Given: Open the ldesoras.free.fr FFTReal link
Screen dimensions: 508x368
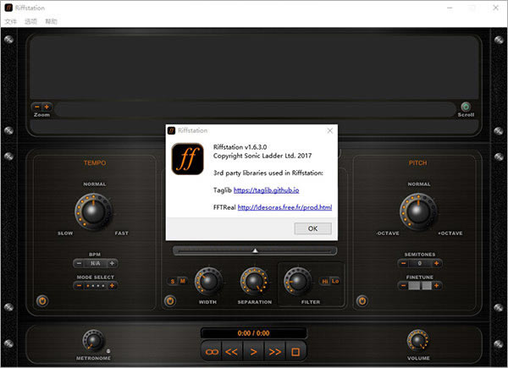Looking at the screenshot, I should (x=284, y=207).
